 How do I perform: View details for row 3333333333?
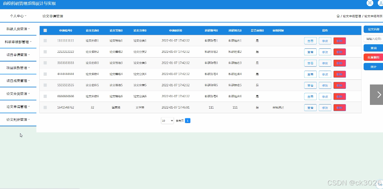(310, 63)
